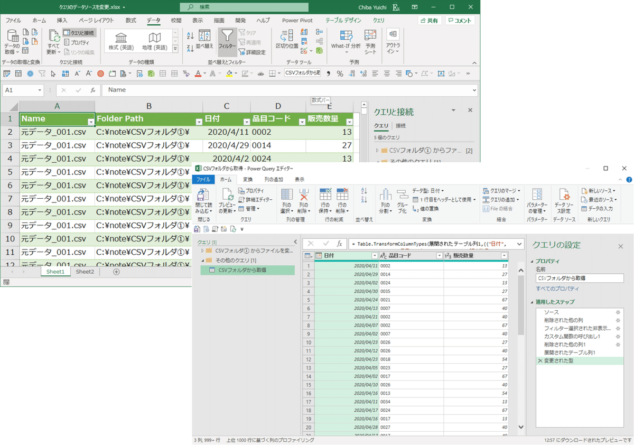634x445 pixels.
Task: Open the 挿入 tab in Excel
Action: pos(62,20)
